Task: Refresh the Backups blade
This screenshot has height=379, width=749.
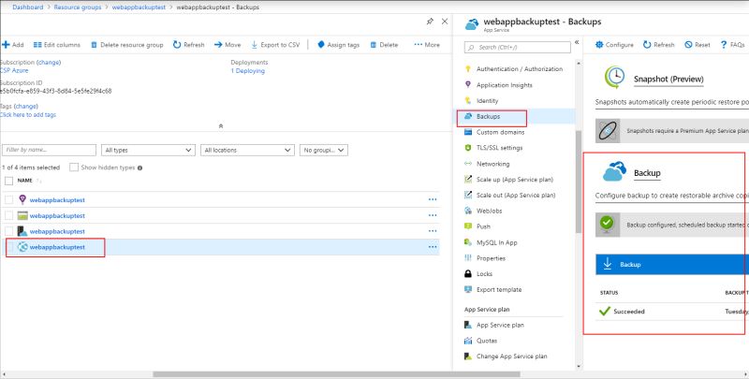Action: (x=659, y=45)
